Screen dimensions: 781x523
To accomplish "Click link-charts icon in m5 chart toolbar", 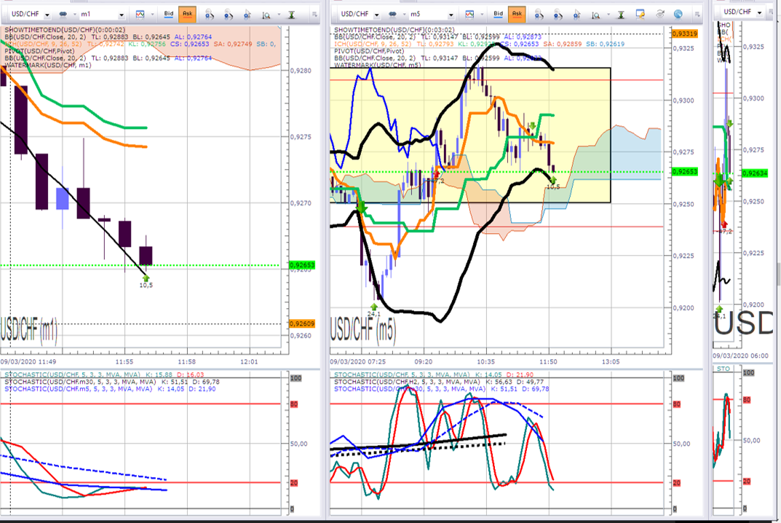I will (393, 15).
